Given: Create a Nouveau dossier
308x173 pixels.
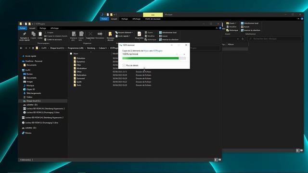Looking at the screenshot, I should click(110, 37).
